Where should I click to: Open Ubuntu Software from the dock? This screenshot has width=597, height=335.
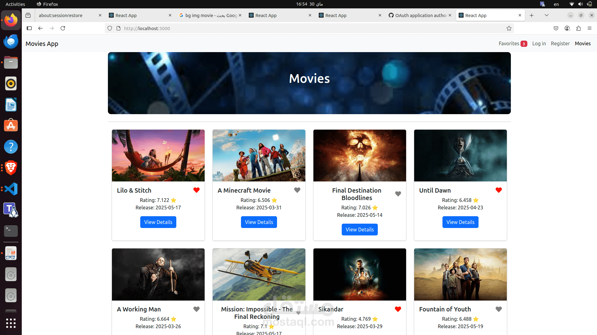pos(11,126)
